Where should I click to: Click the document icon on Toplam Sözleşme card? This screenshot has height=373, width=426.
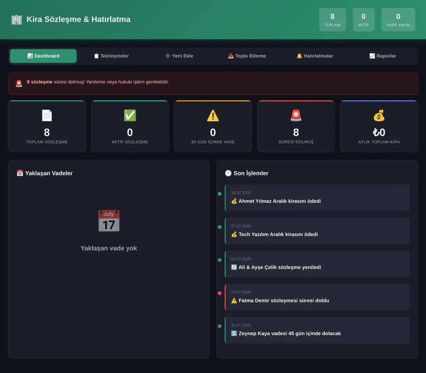(x=47, y=116)
